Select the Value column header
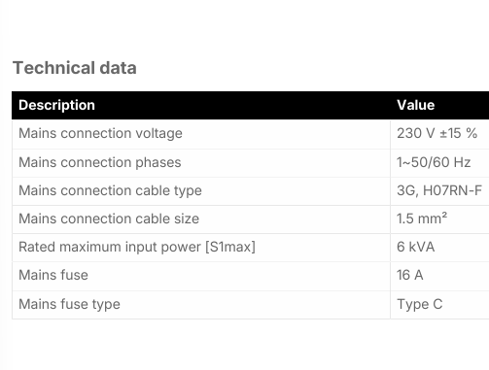The height and width of the screenshot is (370, 489). point(416,105)
